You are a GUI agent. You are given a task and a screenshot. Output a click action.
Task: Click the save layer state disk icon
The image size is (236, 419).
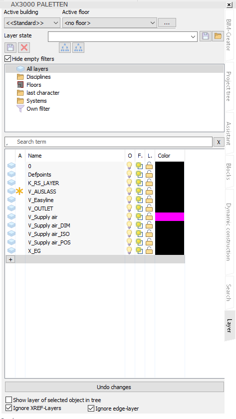pyautogui.click(x=205, y=36)
